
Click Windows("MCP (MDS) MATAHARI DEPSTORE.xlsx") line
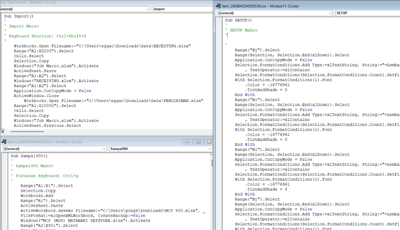tap(85, 220)
